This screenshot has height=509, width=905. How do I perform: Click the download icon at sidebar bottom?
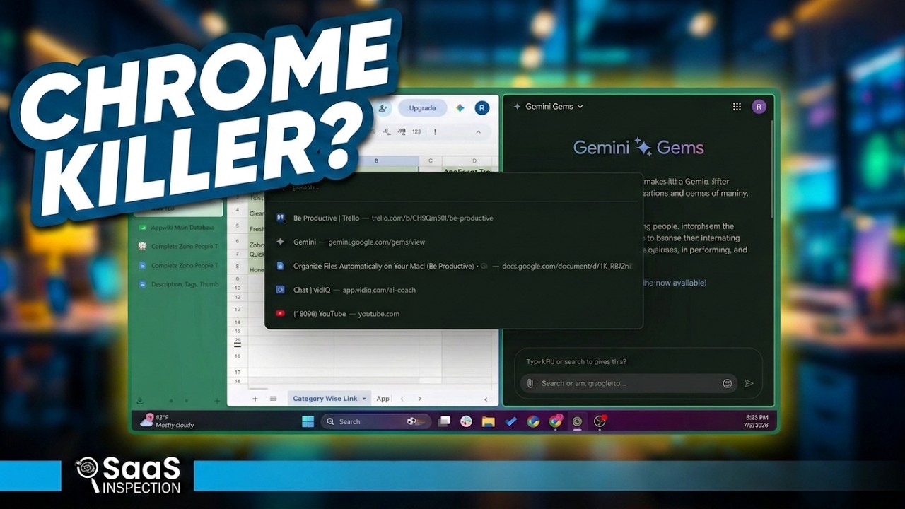point(140,401)
